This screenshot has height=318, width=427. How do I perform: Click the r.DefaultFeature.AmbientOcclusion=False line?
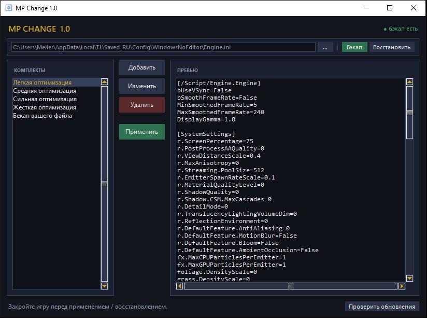(x=248, y=251)
